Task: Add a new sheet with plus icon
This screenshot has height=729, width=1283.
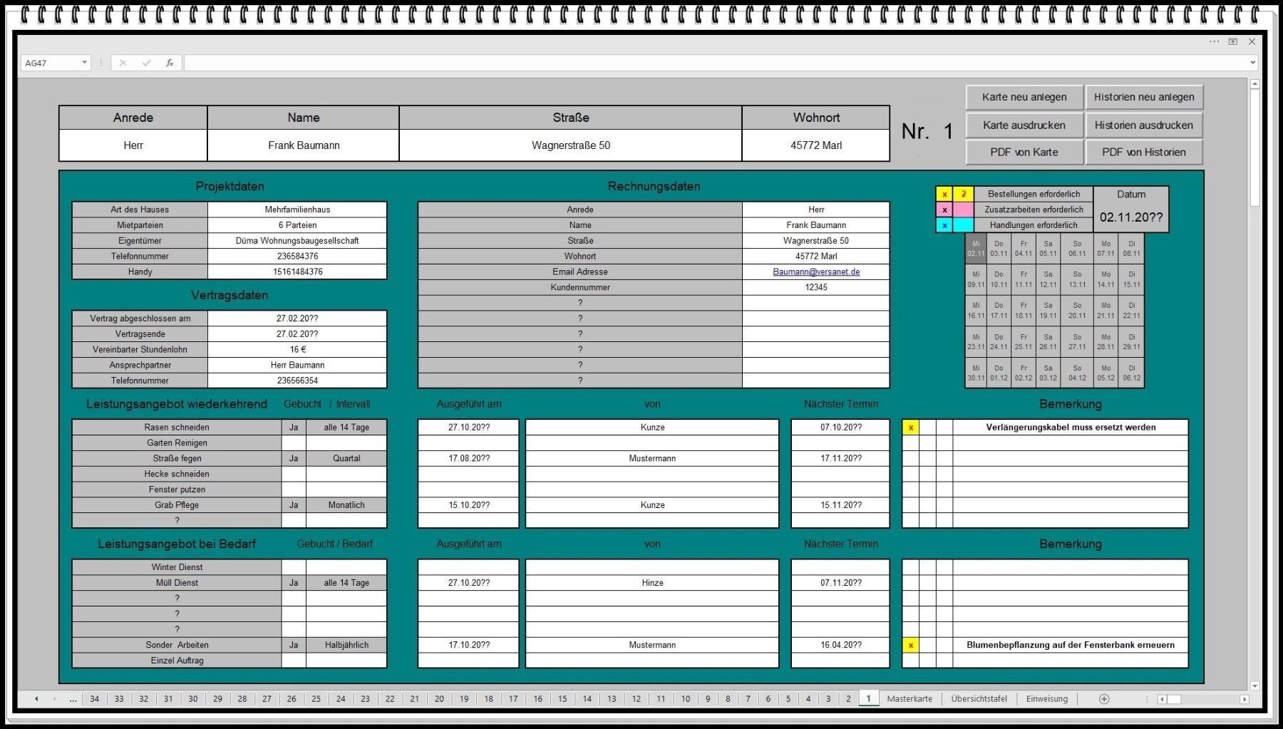Action: [x=1104, y=699]
